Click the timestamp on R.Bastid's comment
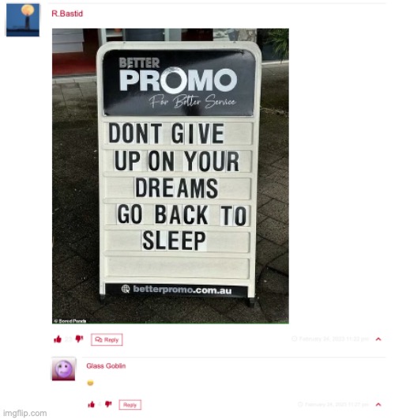Screen dimensions: 395x420 click(x=333, y=339)
